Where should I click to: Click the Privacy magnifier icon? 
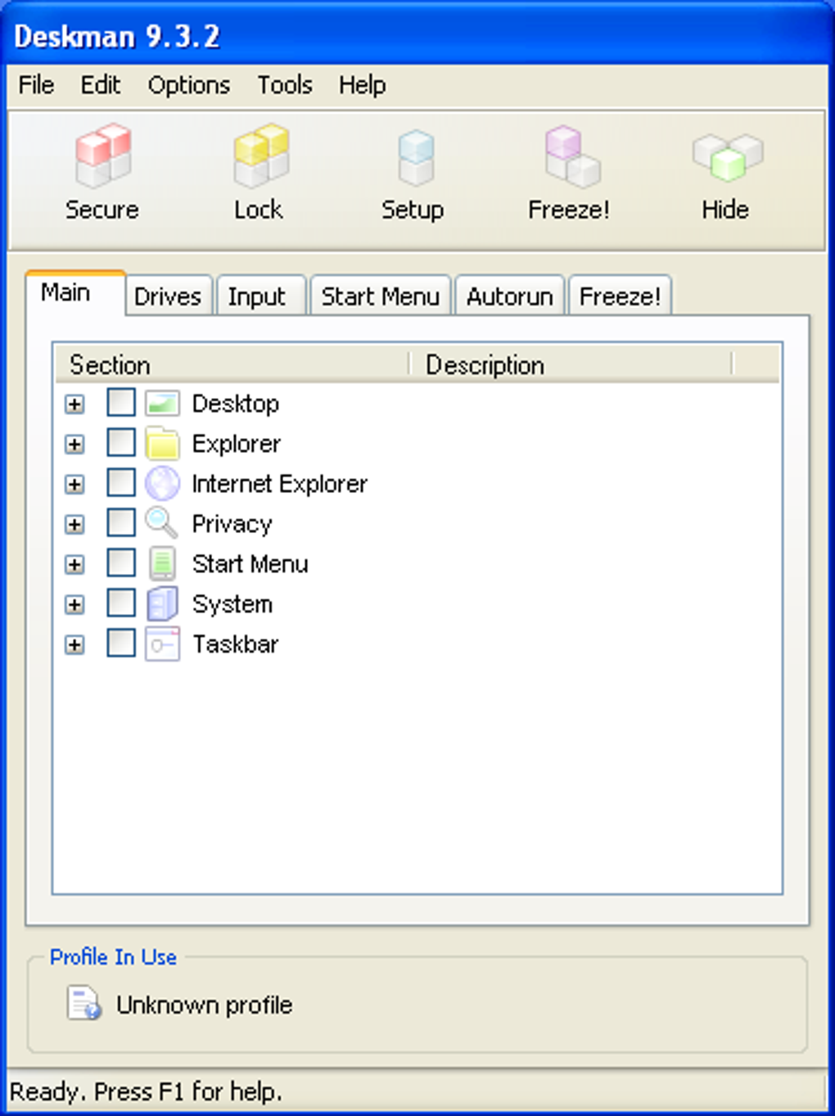[161, 522]
